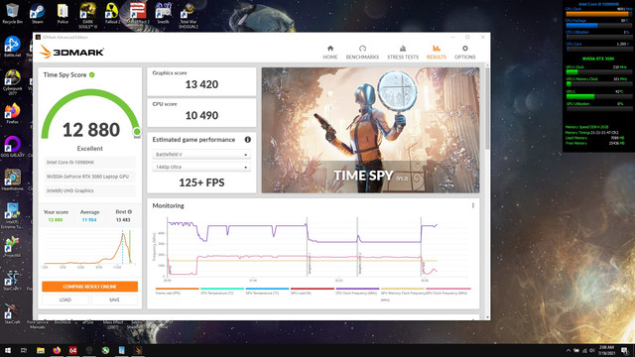Click the system clock in the taskbar
635x357 pixels.
pyautogui.click(x=606, y=350)
